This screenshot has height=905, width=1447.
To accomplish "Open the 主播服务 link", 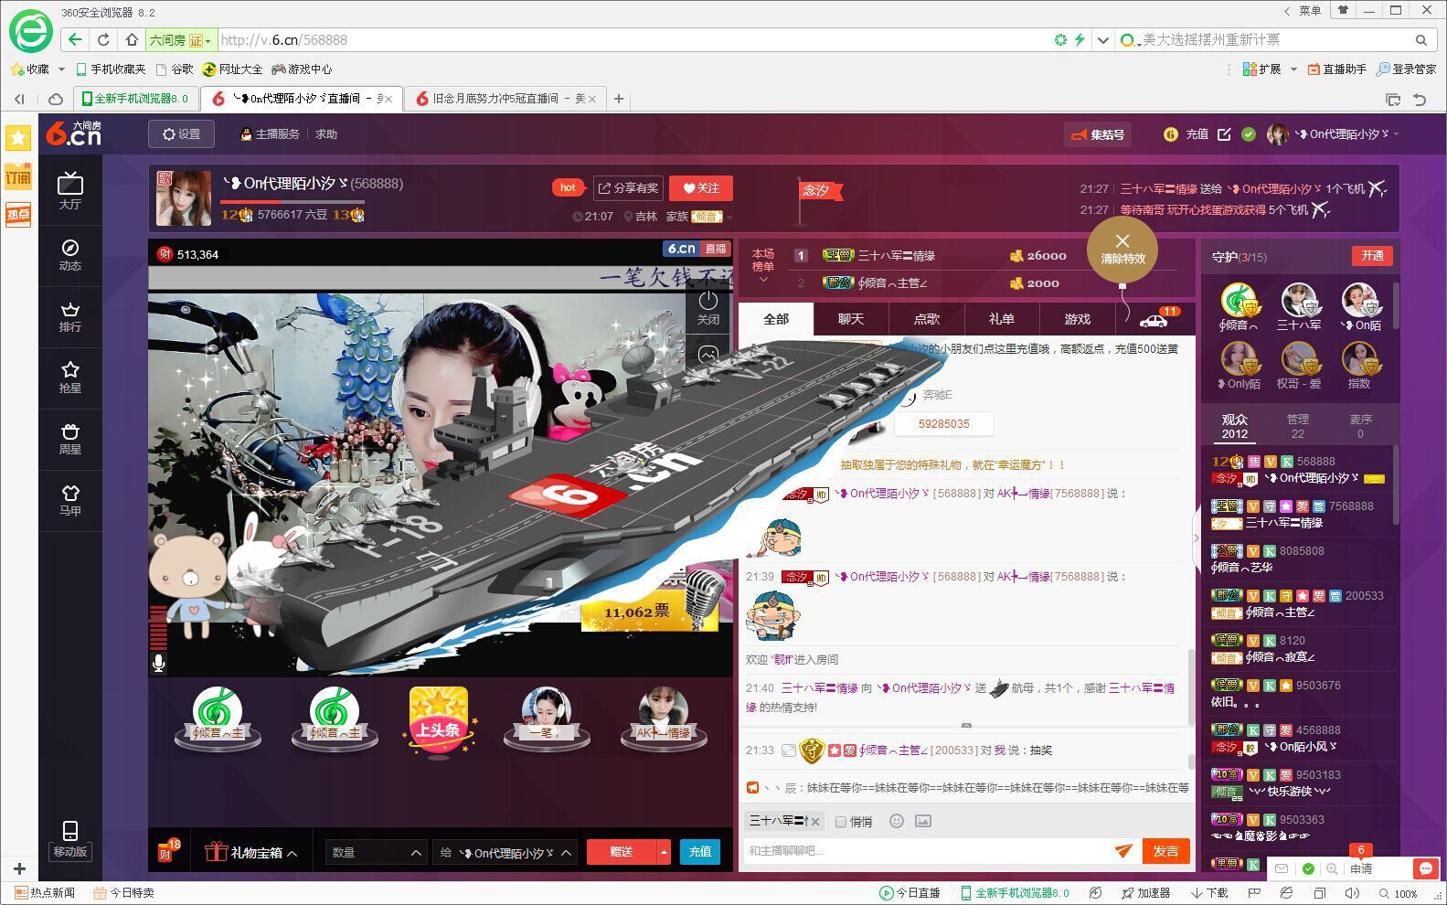I will (270, 134).
